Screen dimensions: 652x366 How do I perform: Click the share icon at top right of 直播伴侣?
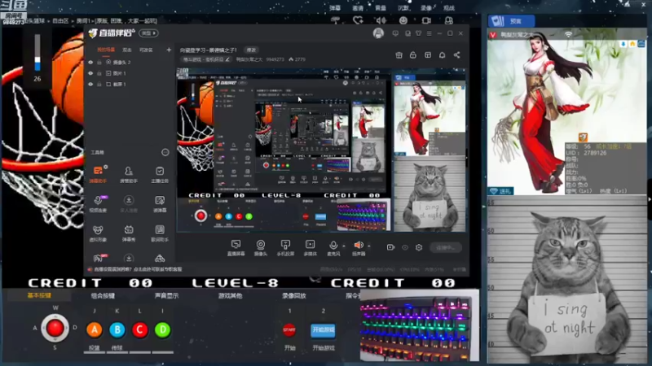point(456,55)
